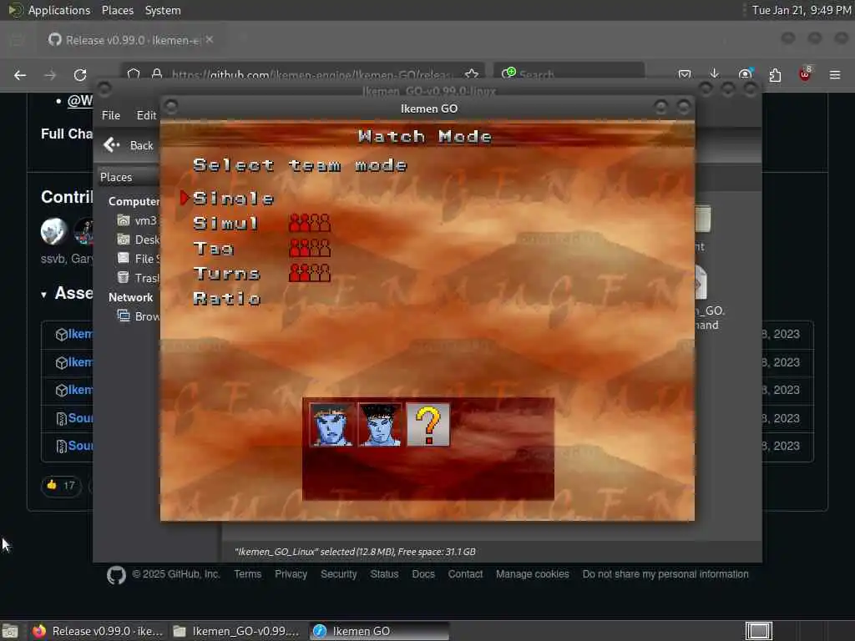This screenshot has width=855, height=641.
Task: Bookmark this page with the star icon
Action: [472, 74]
